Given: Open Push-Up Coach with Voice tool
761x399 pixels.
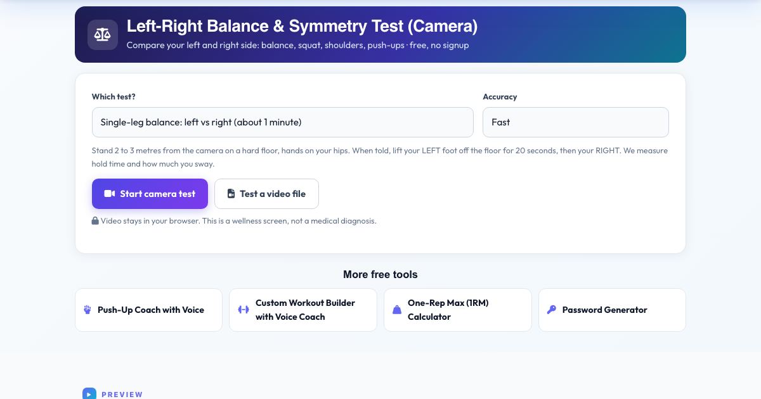Looking at the screenshot, I should [148, 310].
